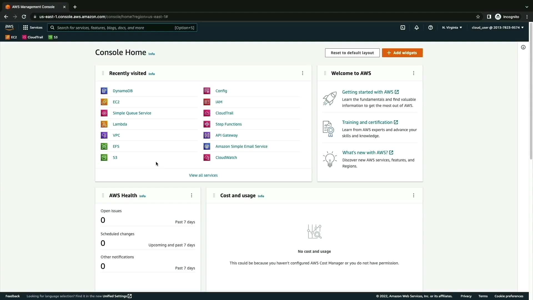Screen dimensions: 533x300
Task: Open the info panel icon at right edge
Action: tap(523, 47)
